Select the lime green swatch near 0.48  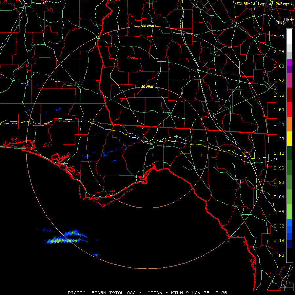[x=289, y=211]
